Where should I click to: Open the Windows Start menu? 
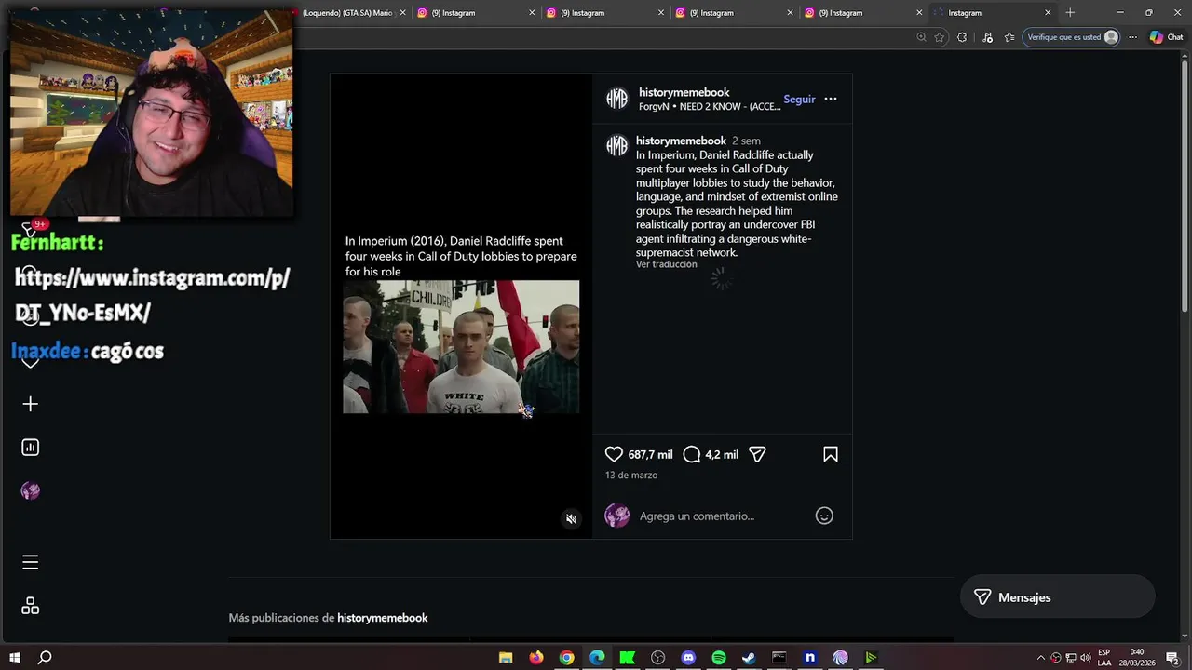pyautogui.click(x=14, y=658)
